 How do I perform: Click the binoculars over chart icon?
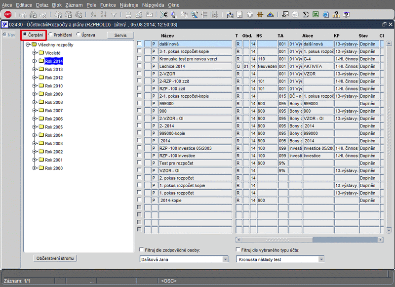285,15
